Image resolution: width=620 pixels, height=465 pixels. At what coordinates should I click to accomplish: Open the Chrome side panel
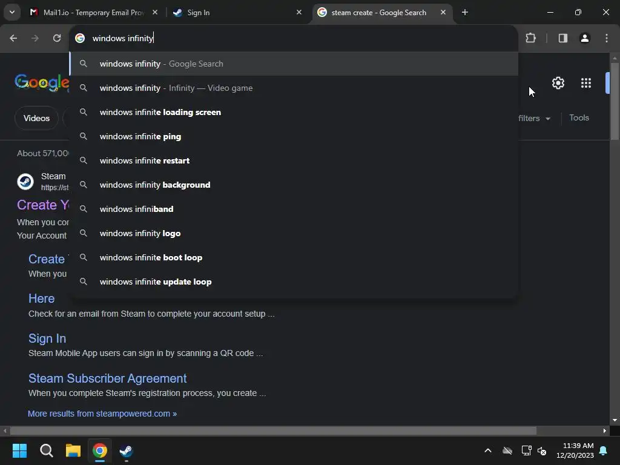click(563, 38)
